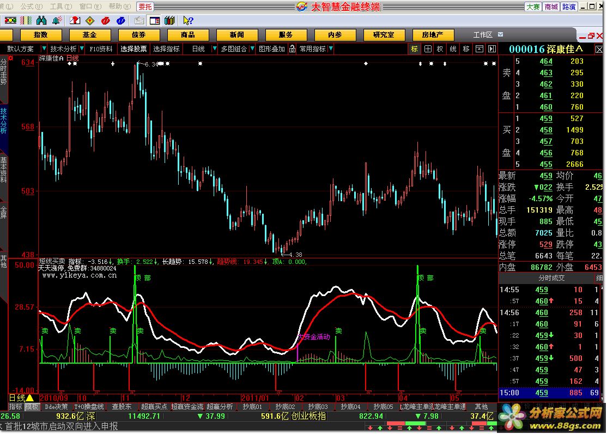Screen dimensions: 607x434
Task: Open the books library icon
Action: (x=169, y=20)
